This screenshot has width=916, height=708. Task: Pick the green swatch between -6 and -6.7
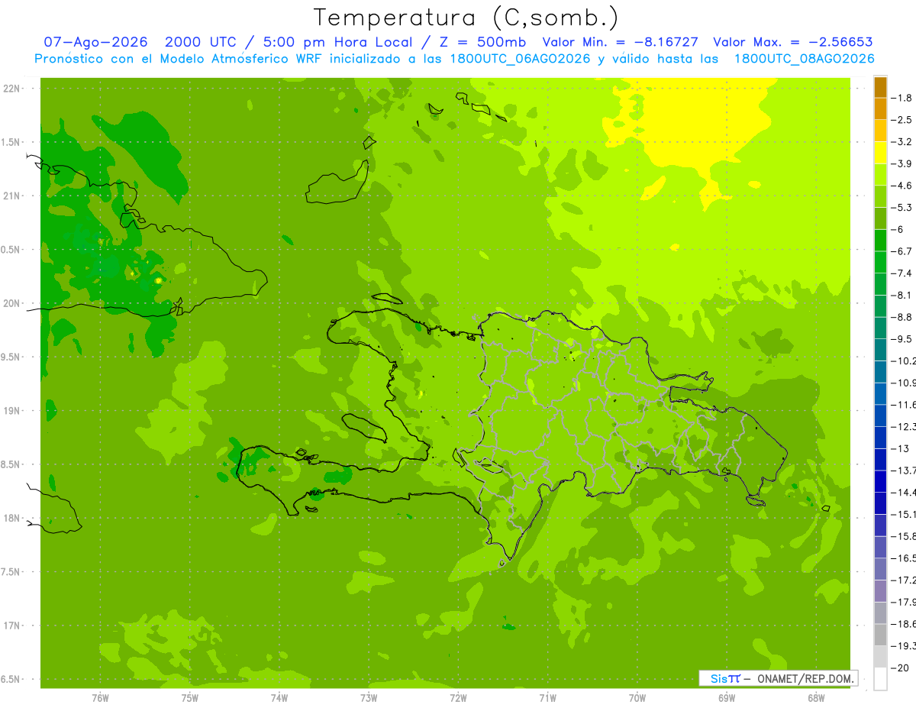point(880,241)
